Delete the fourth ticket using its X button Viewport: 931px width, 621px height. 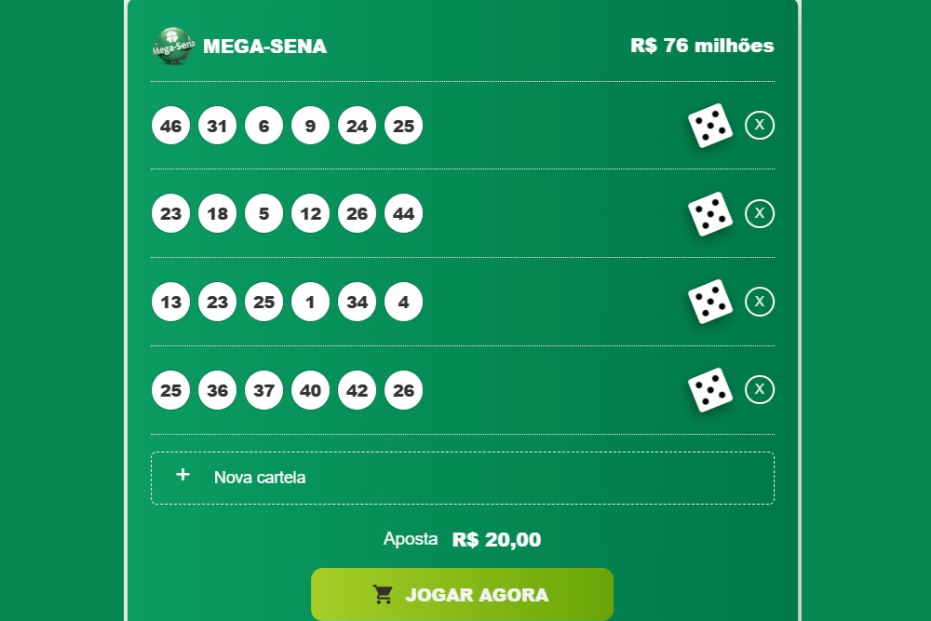760,389
